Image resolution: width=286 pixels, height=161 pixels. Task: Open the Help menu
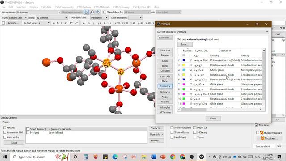(156, 7)
